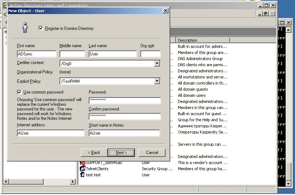Minimize the inner MMC child window
Image resolution: width=295 pixels, height=195 pixels.
pyautogui.click(x=259, y=14)
